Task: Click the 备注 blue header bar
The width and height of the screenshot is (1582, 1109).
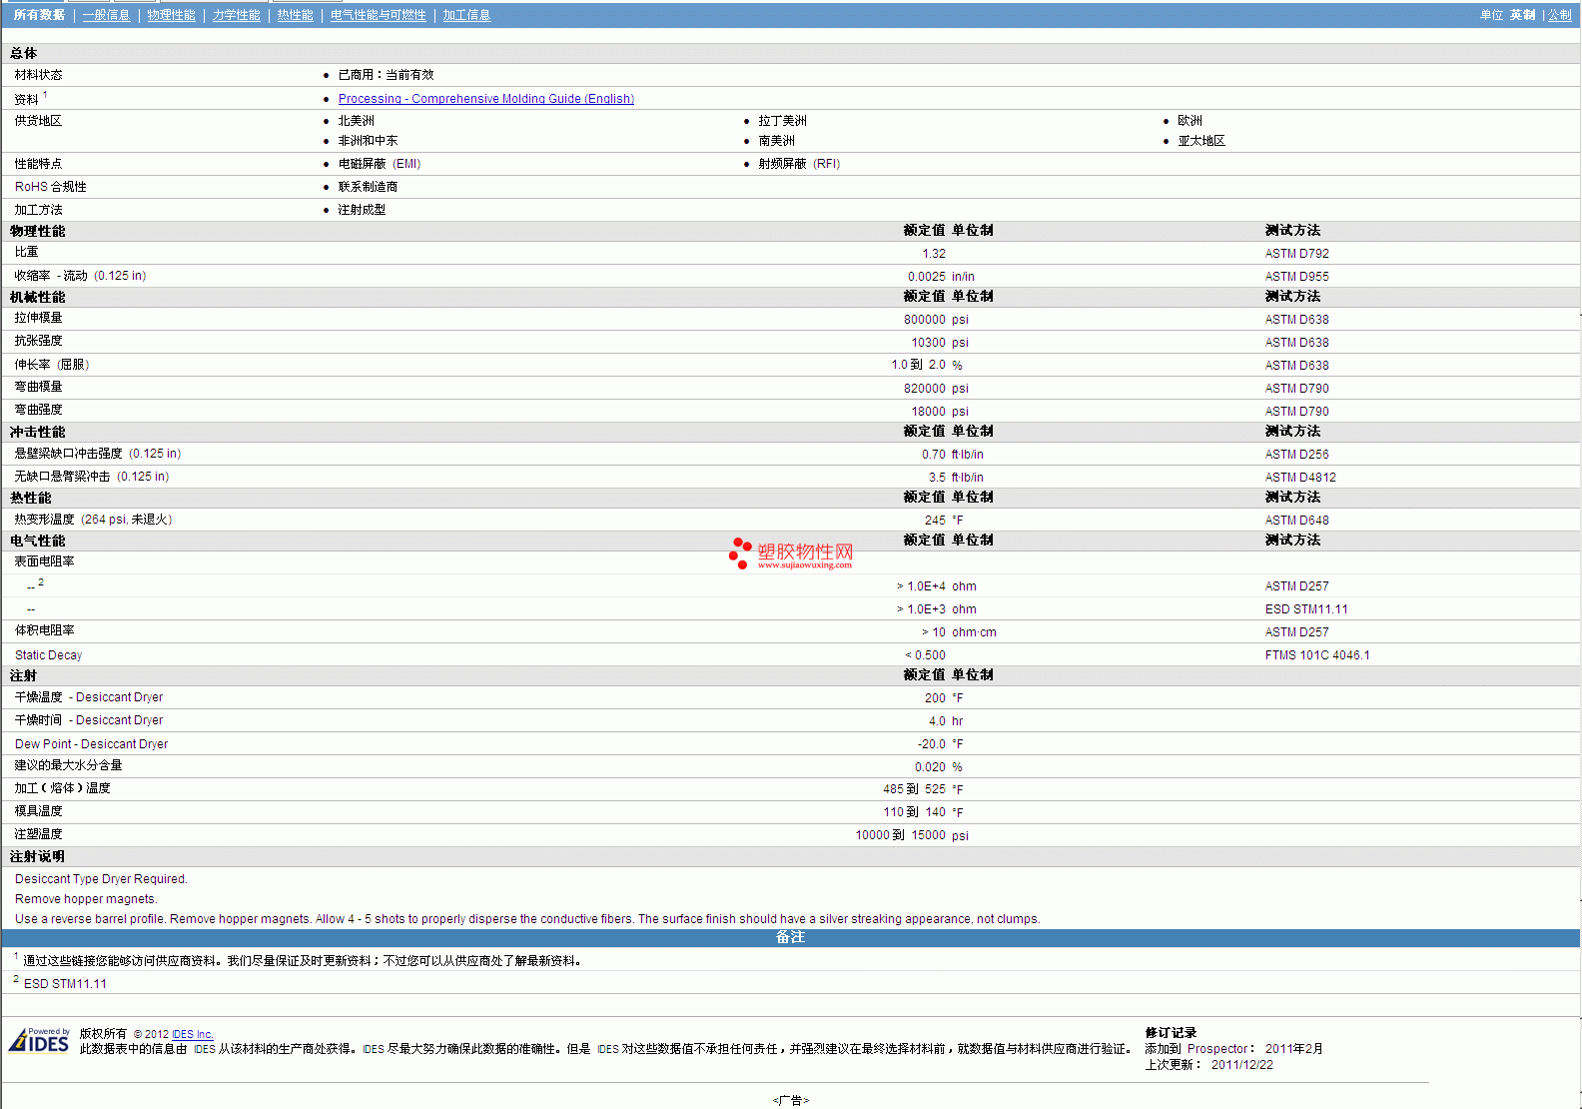Action: tap(791, 937)
